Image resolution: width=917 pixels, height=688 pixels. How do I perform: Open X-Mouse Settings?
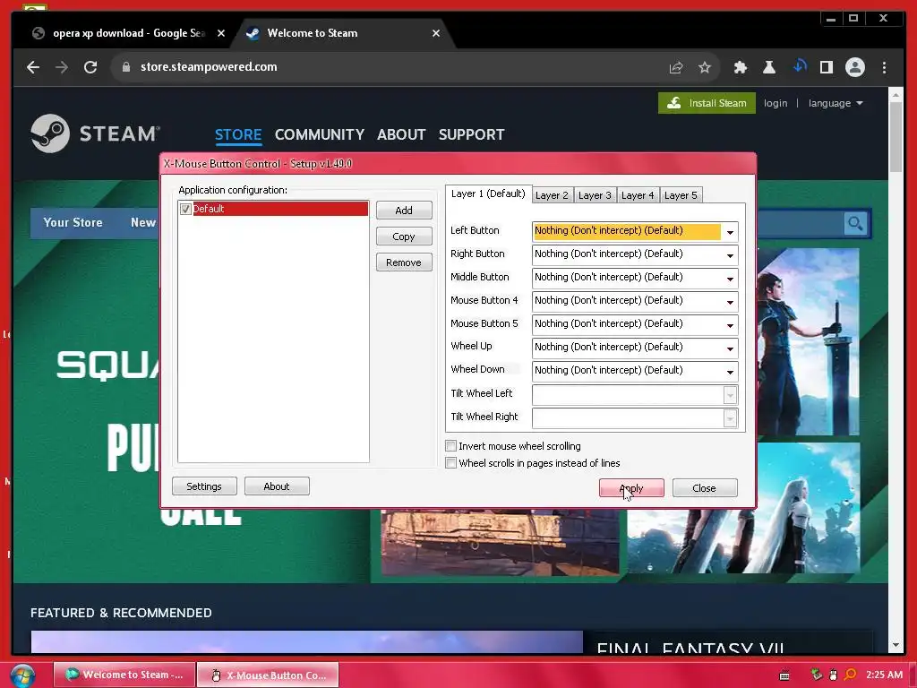tap(204, 486)
